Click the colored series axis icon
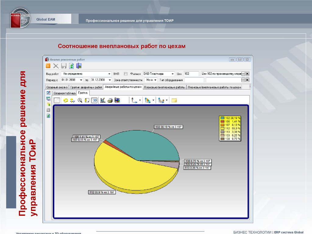 click(148, 100)
